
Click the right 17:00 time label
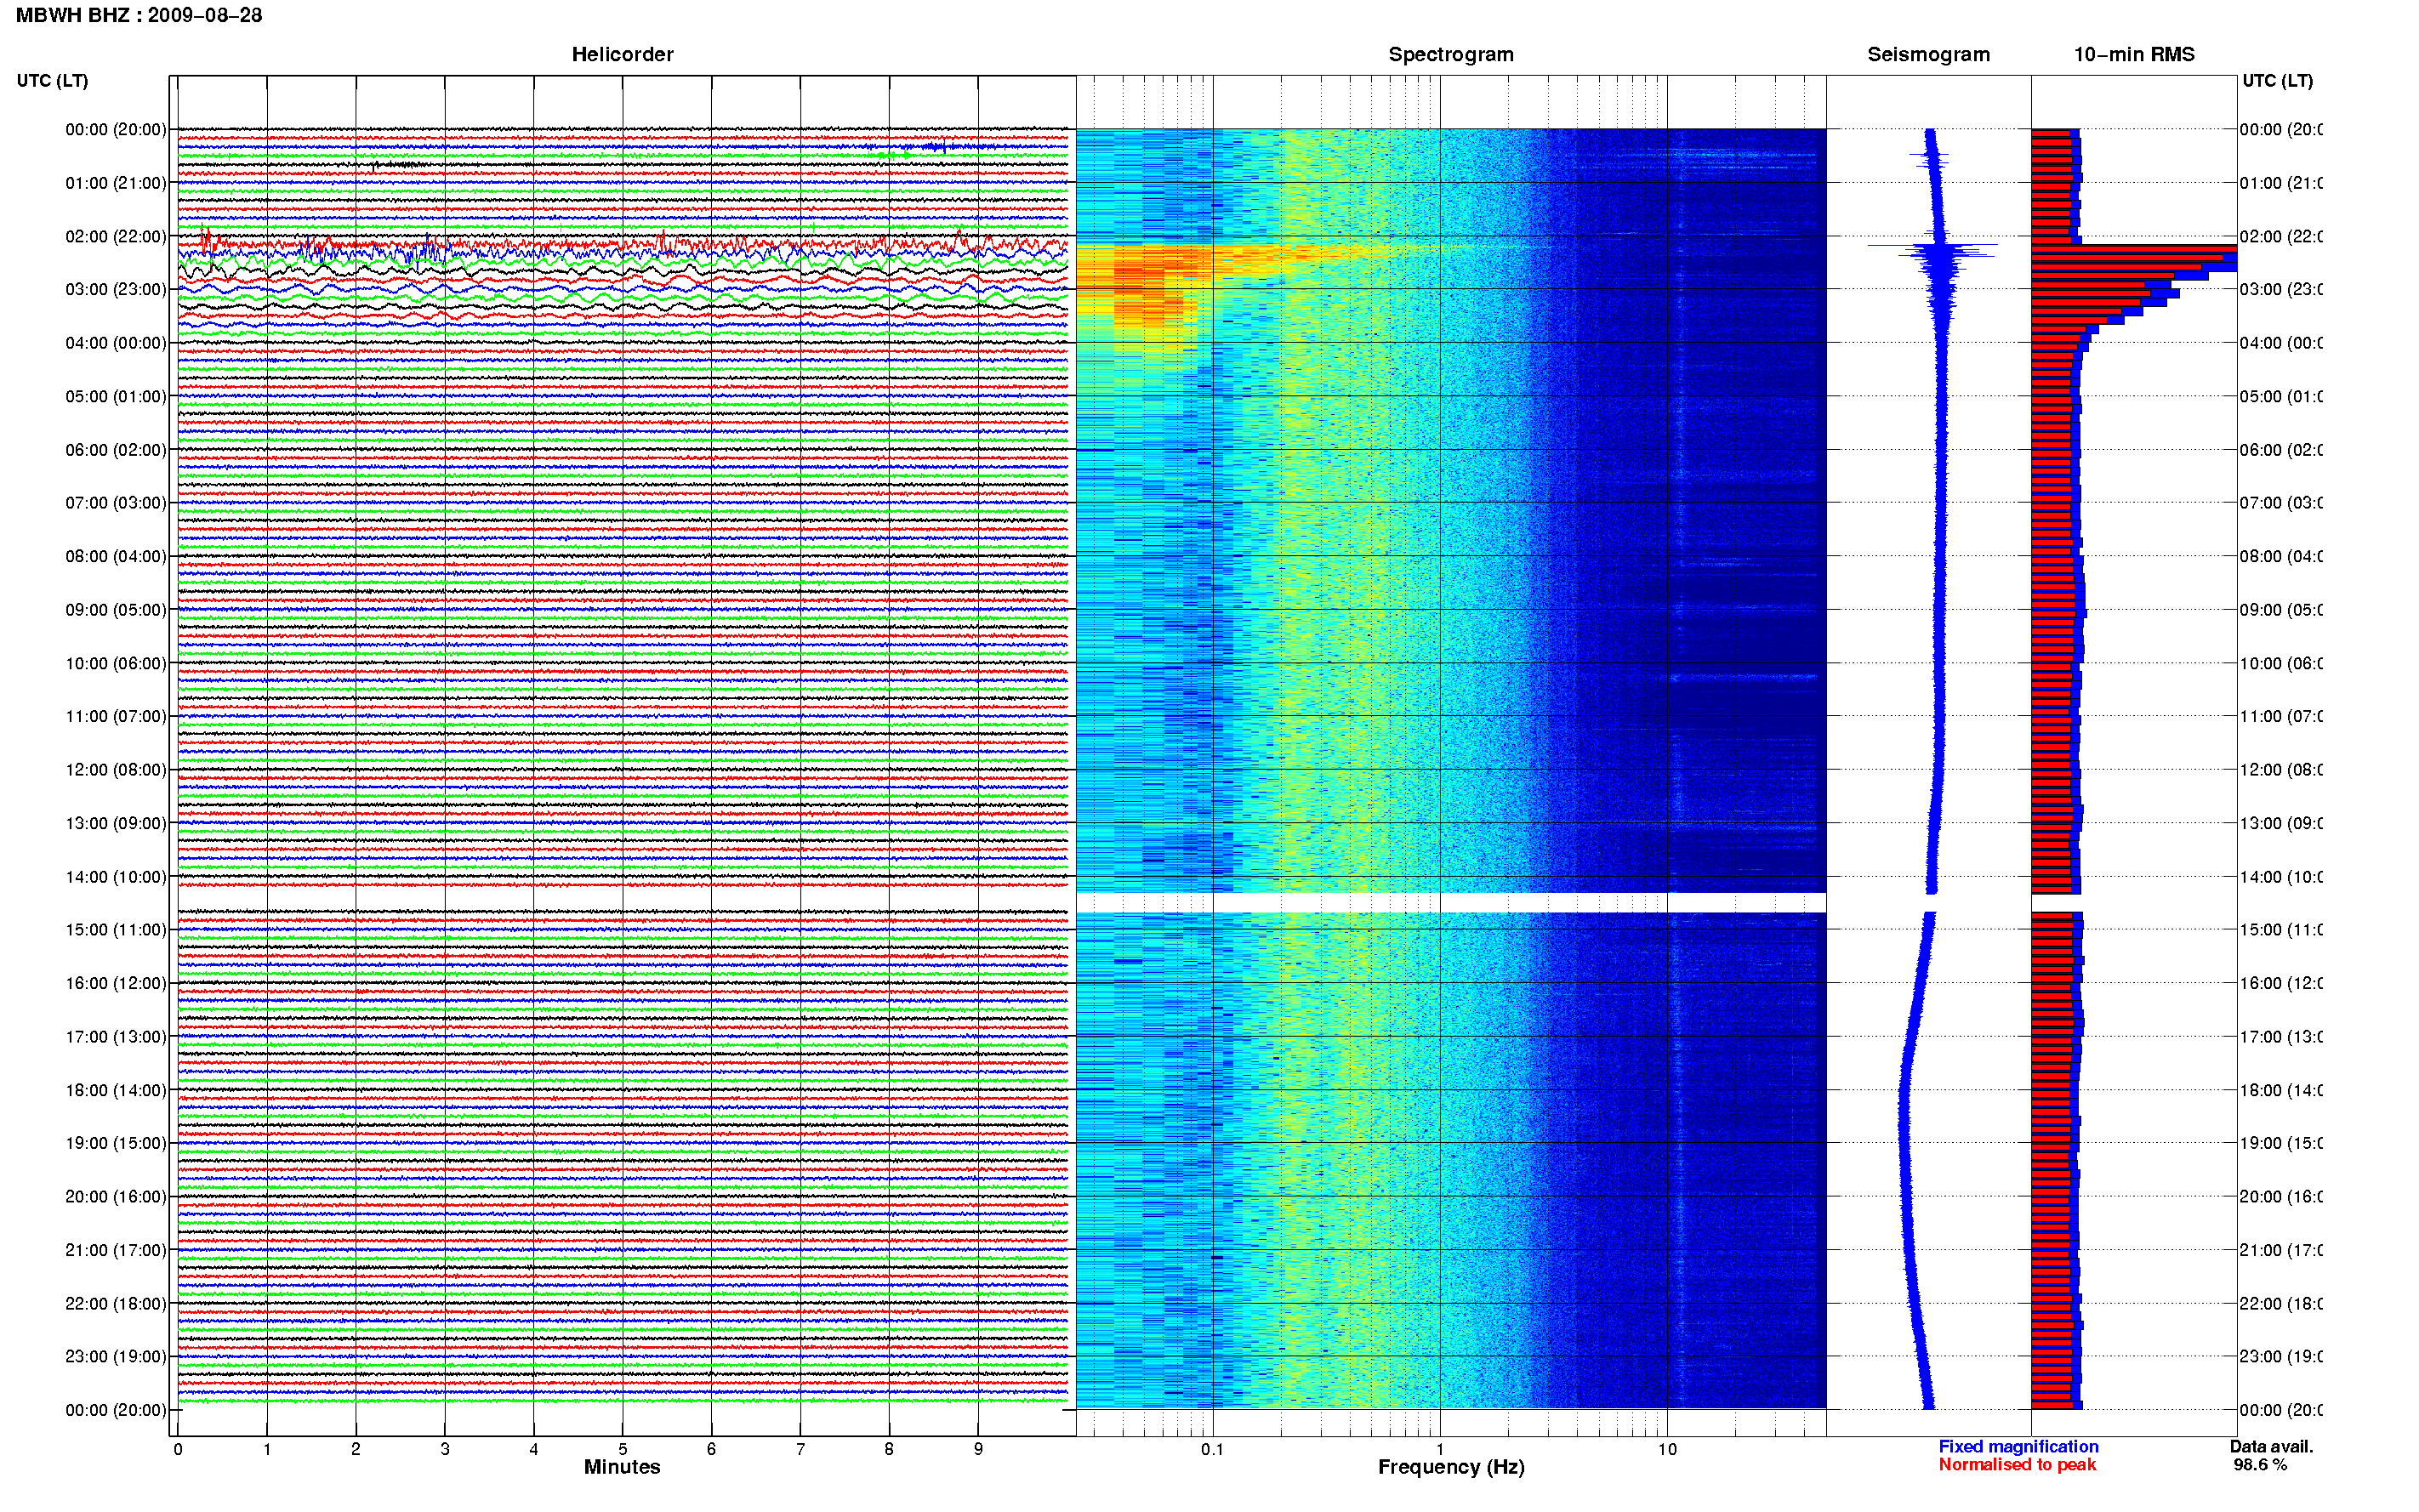(2280, 1037)
